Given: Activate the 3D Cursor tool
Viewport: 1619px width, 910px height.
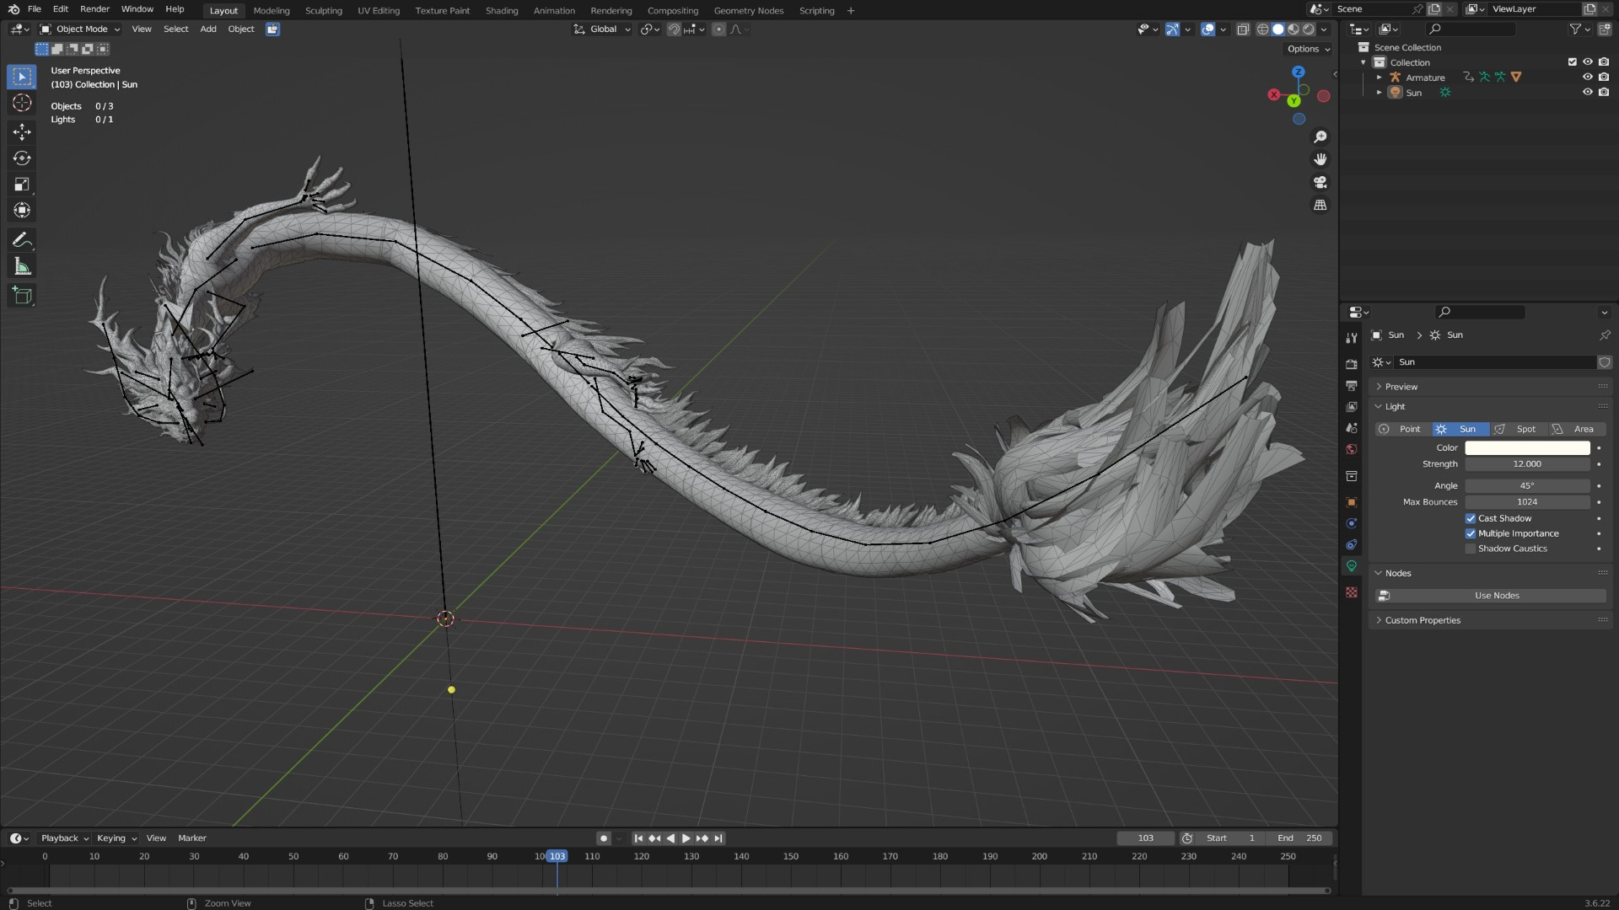Looking at the screenshot, I should pos(22,103).
